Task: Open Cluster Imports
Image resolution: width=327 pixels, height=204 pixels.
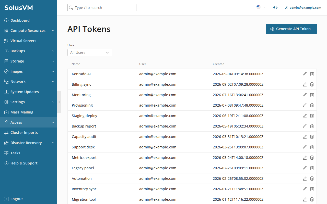Action: coord(29,133)
